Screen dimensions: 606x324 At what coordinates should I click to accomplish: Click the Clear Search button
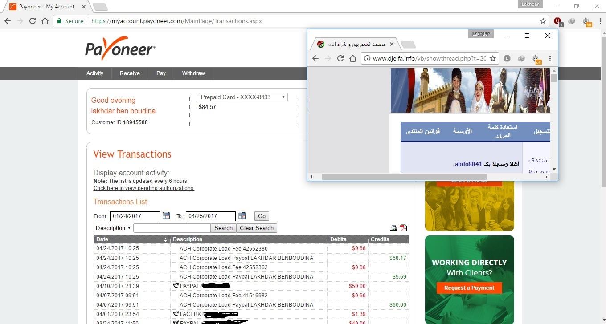click(x=257, y=228)
